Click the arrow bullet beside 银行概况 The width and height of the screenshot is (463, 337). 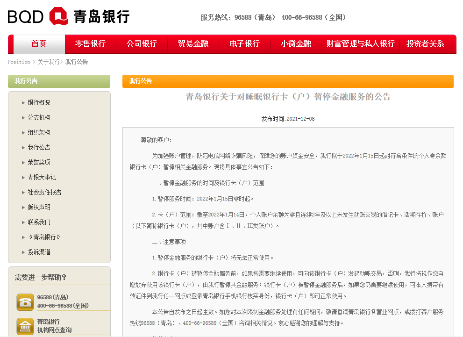coord(23,103)
